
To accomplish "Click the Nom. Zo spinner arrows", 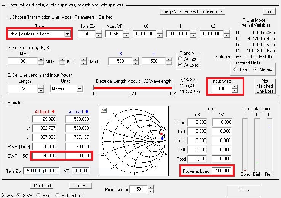I will click(x=99, y=34).
